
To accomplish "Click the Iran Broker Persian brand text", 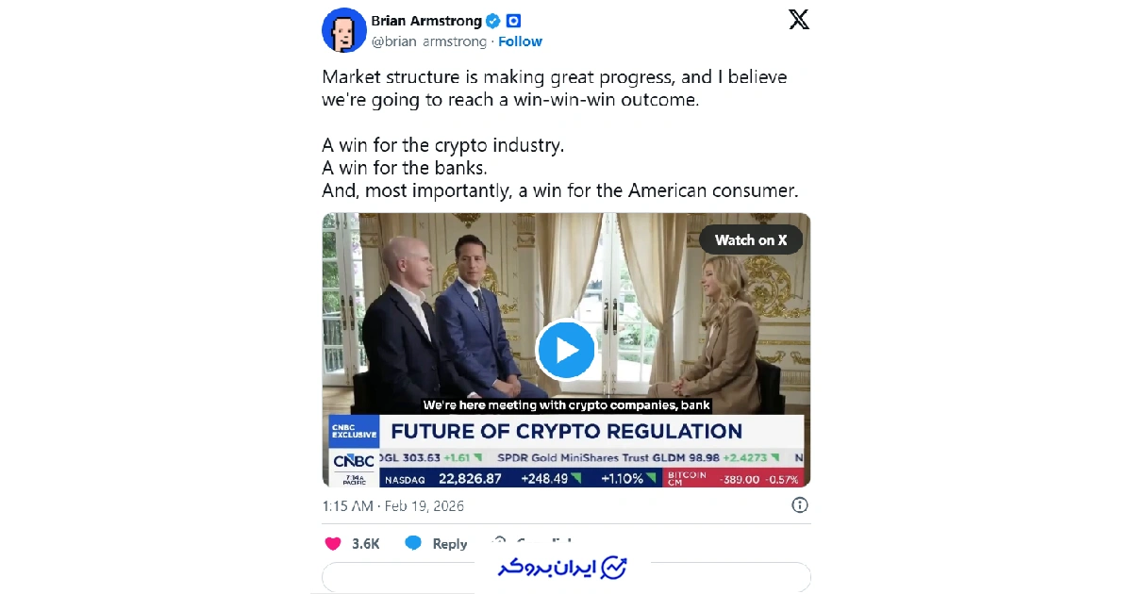I will (549, 569).
